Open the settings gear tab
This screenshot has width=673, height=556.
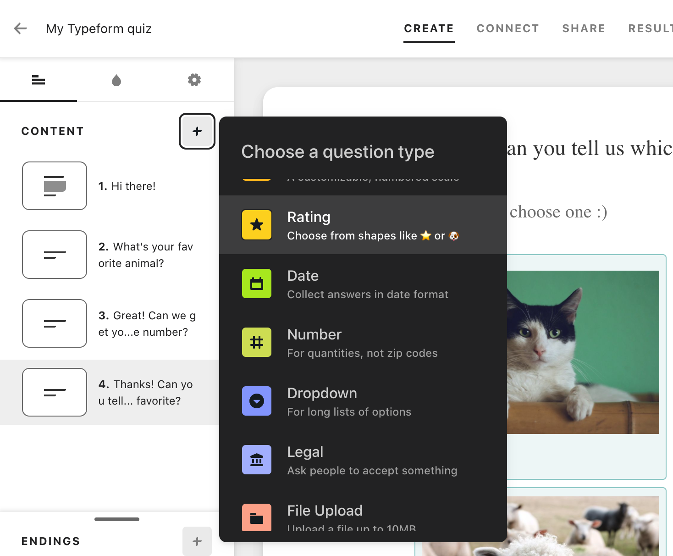[194, 80]
